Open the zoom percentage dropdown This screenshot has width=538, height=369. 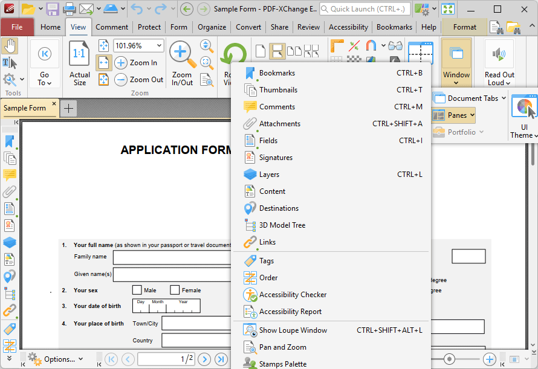[x=159, y=46]
